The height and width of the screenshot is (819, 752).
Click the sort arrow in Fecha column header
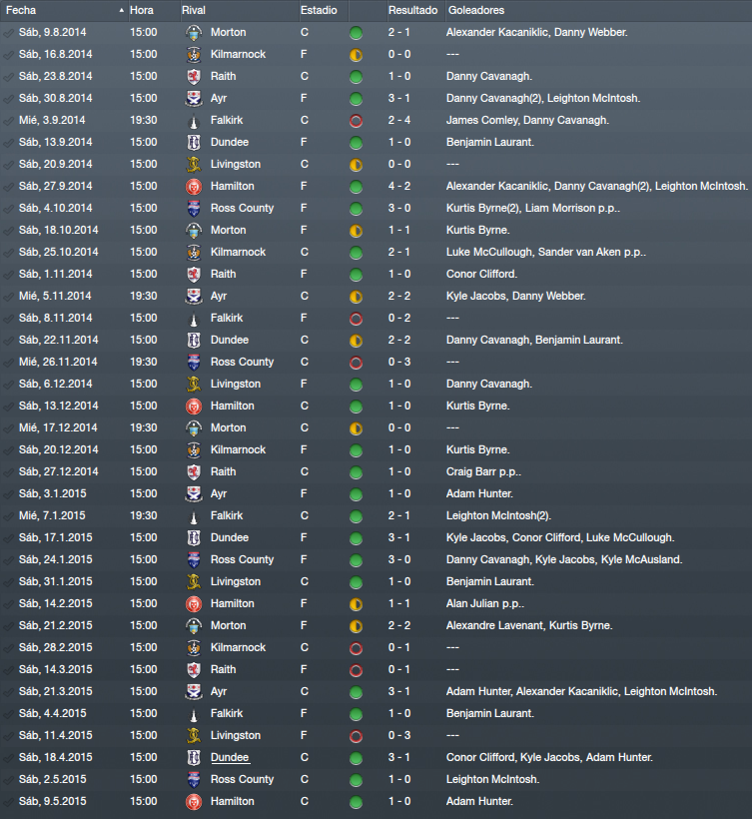[x=121, y=10]
